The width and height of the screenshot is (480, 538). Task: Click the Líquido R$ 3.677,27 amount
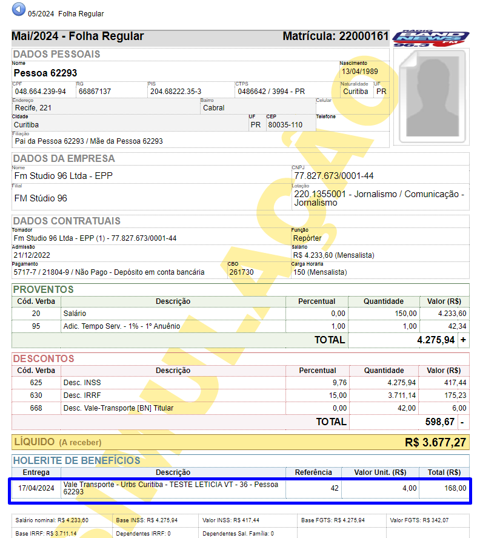pos(435,442)
